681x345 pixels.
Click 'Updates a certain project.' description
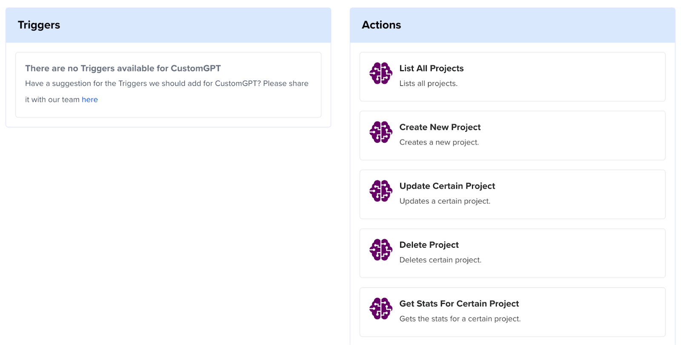tap(445, 201)
